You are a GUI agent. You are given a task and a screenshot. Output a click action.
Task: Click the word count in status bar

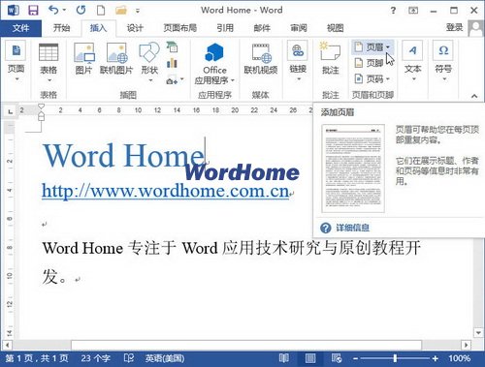click(x=95, y=358)
